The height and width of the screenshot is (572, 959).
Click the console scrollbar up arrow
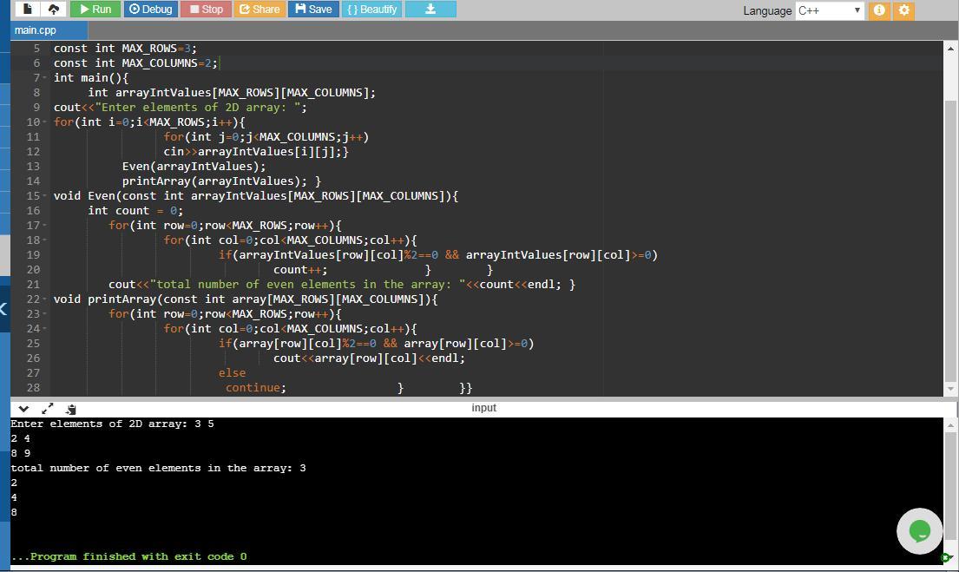pos(950,424)
